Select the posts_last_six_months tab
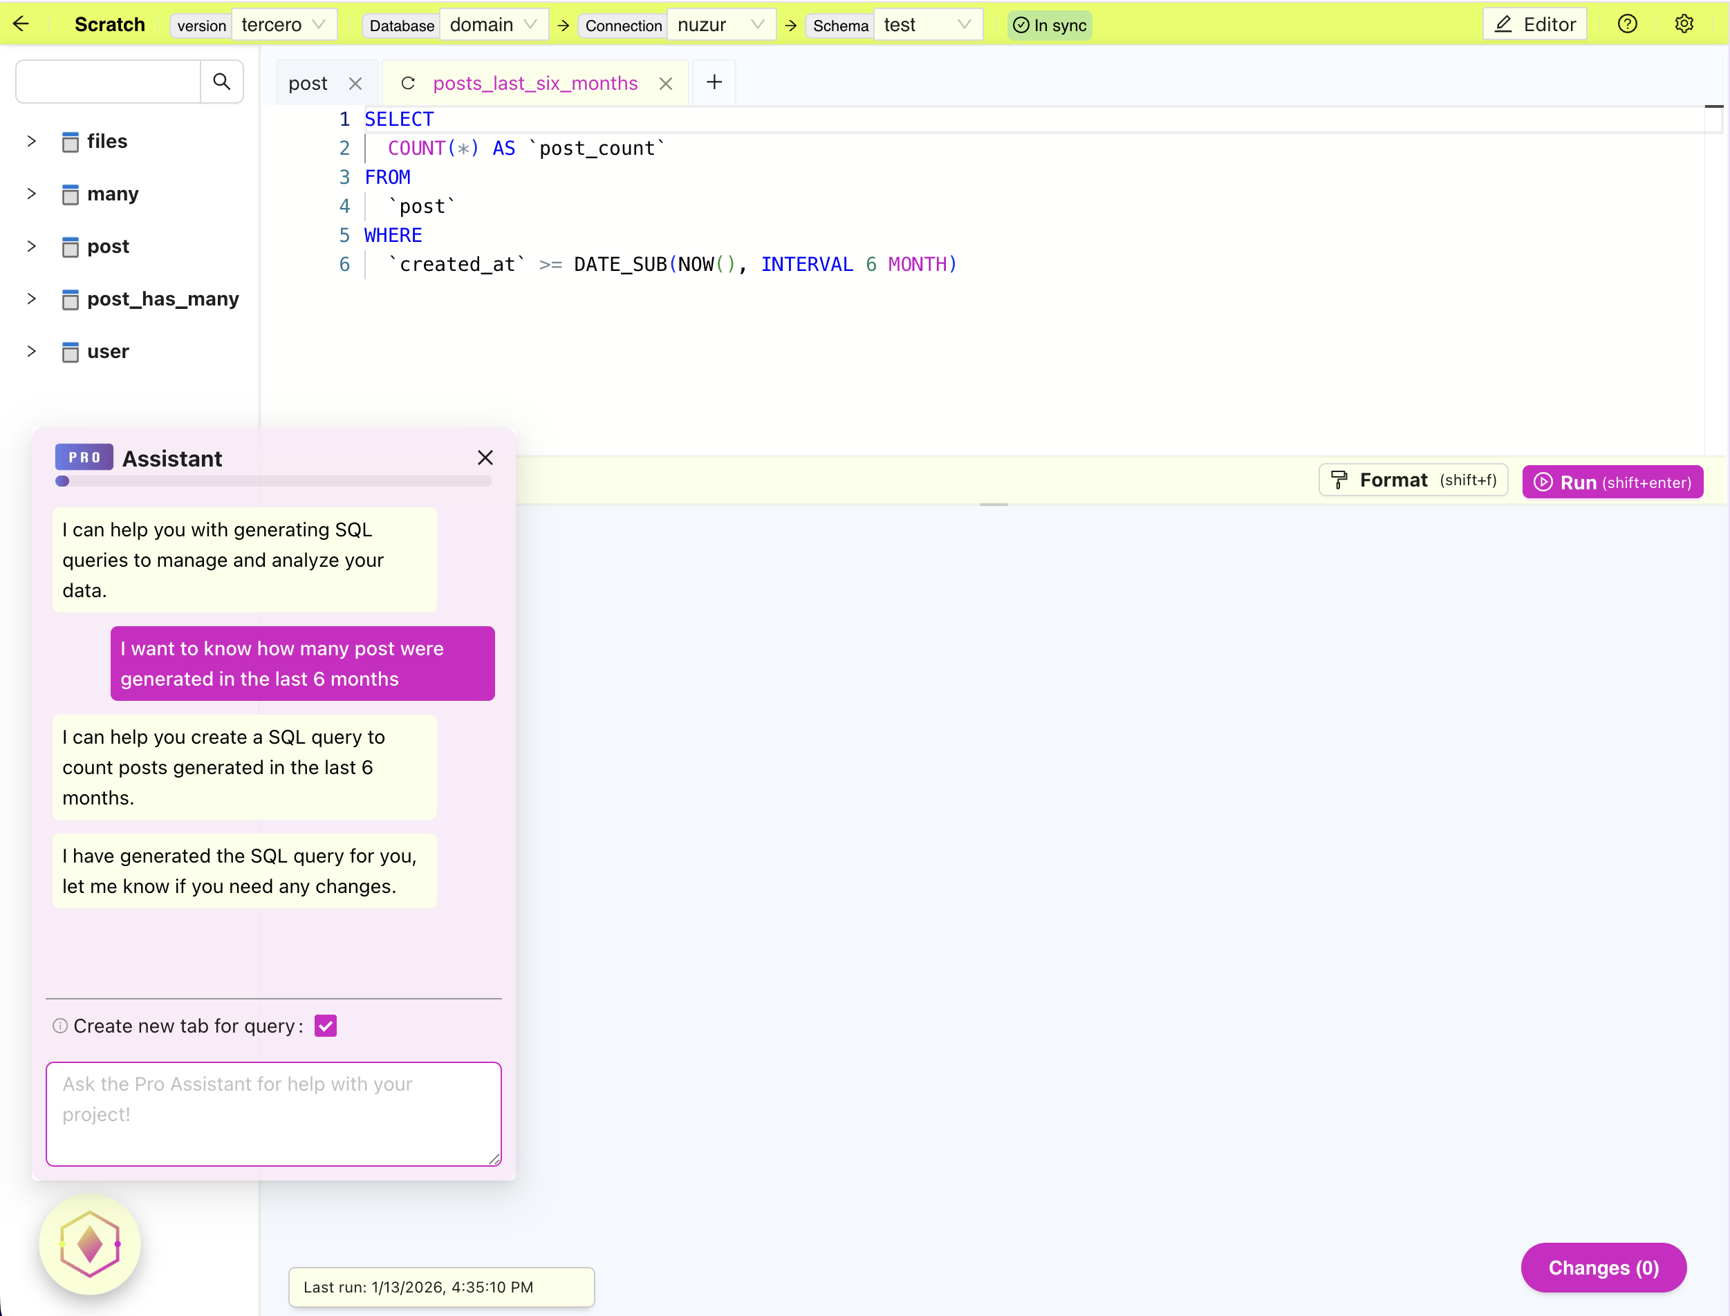 coord(535,83)
